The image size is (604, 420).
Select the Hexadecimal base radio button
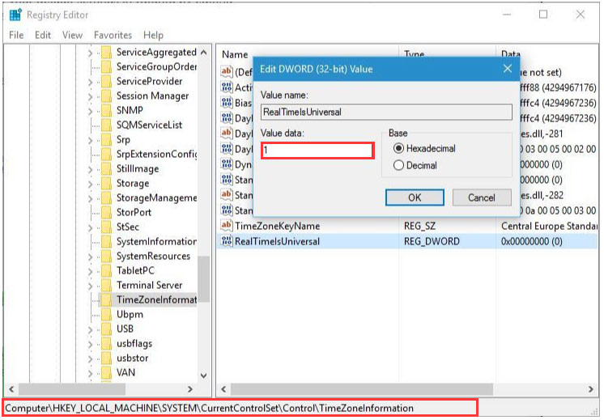pos(398,148)
